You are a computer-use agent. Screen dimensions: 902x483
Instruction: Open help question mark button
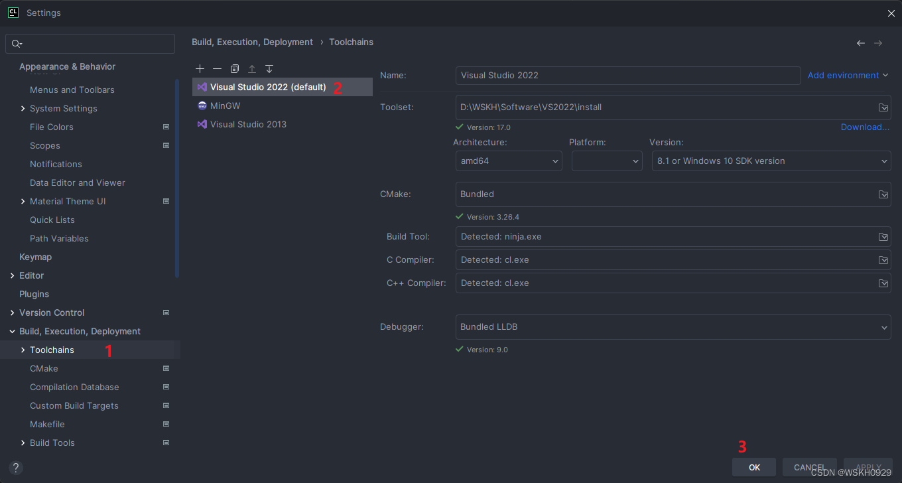[16, 467]
